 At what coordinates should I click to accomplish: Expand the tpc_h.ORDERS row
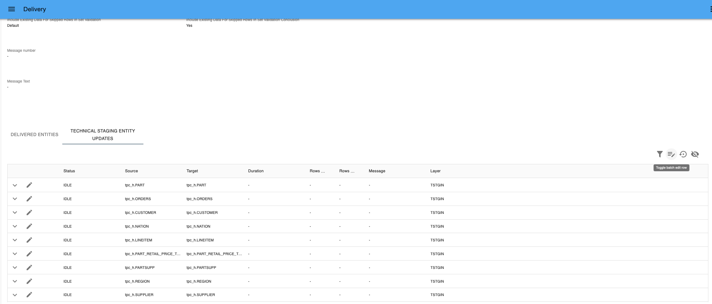click(x=15, y=199)
